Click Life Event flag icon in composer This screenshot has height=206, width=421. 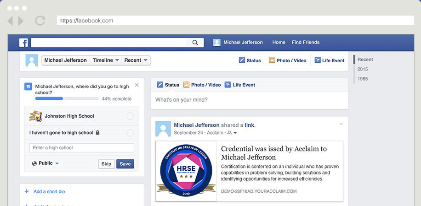coord(228,85)
